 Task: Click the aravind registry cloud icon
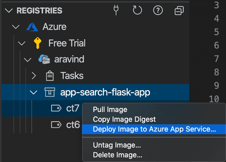coord(44,59)
